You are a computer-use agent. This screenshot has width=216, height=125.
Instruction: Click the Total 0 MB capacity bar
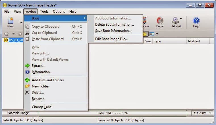(x=113, y=113)
